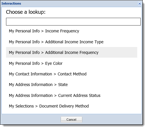Choose Additional Income Income Type lookup

pyautogui.click(x=72, y=42)
